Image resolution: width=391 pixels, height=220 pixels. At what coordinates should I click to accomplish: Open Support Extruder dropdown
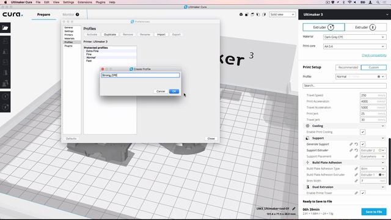point(373,150)
